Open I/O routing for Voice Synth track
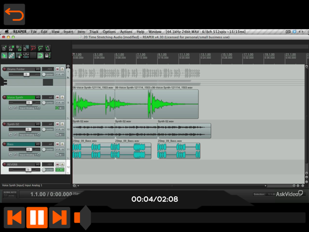Screen dimensions: 309x232 (x=38, y=98)
